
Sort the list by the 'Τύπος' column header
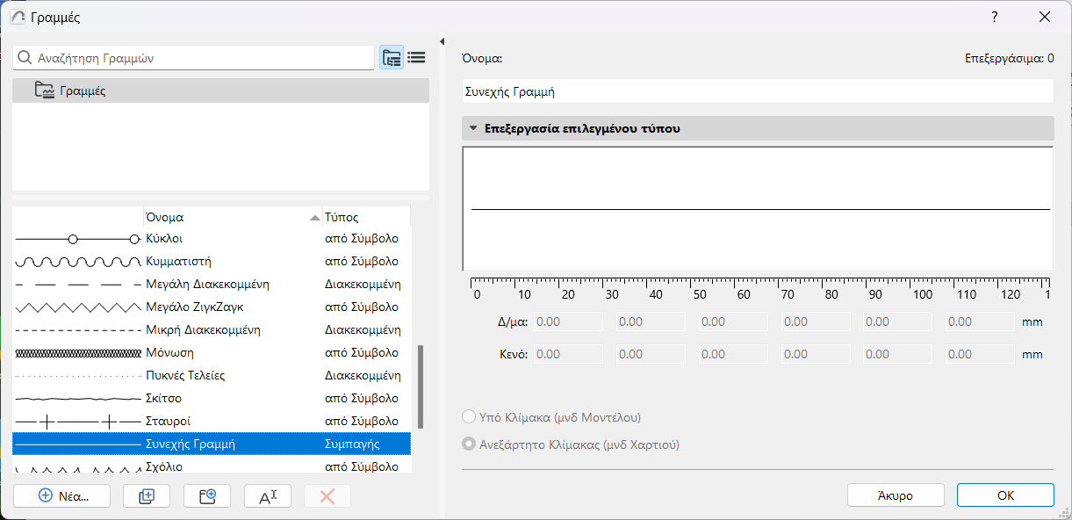click(x=366, y=217)
